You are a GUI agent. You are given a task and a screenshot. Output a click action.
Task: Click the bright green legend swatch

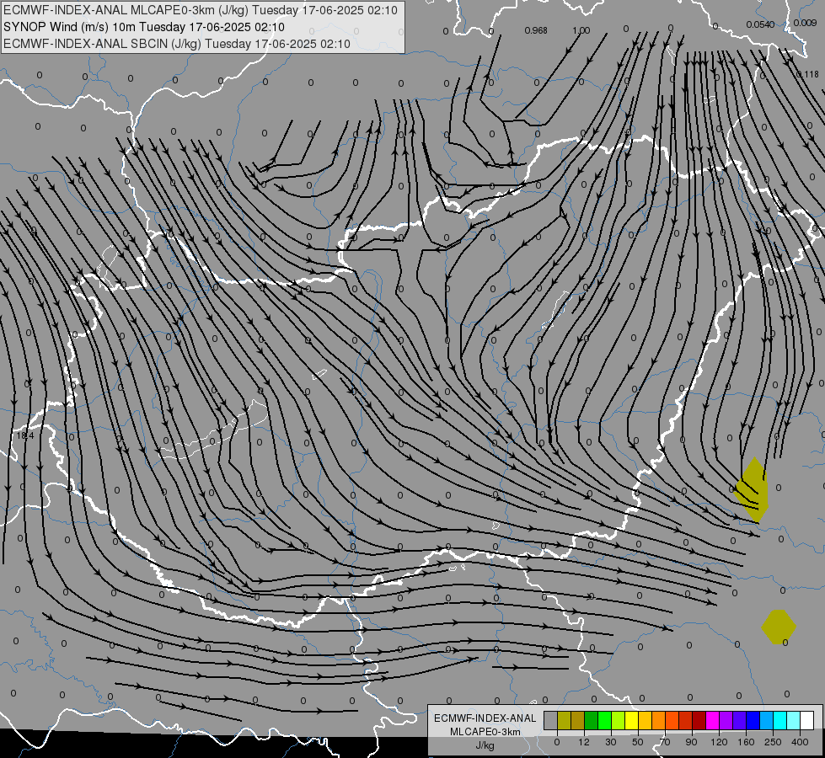click(604, 720)
